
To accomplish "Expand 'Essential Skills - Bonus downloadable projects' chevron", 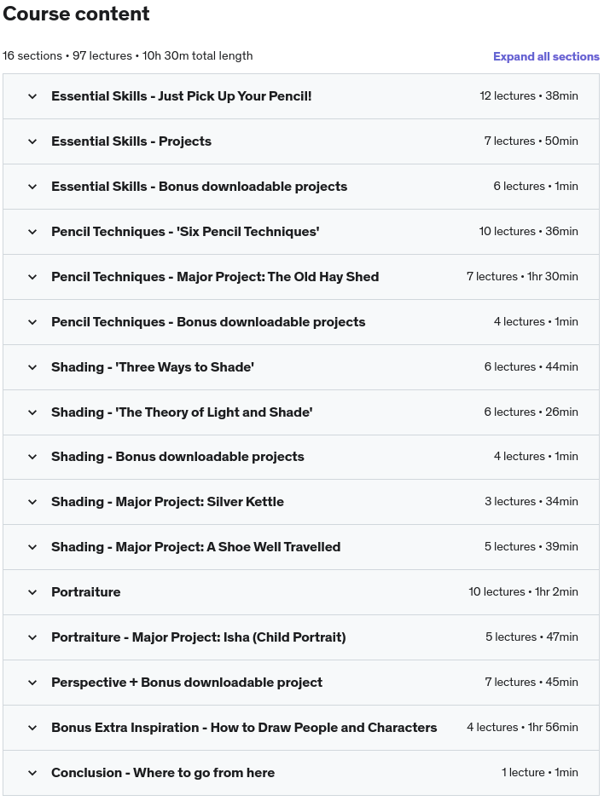I will coord(32,187).
